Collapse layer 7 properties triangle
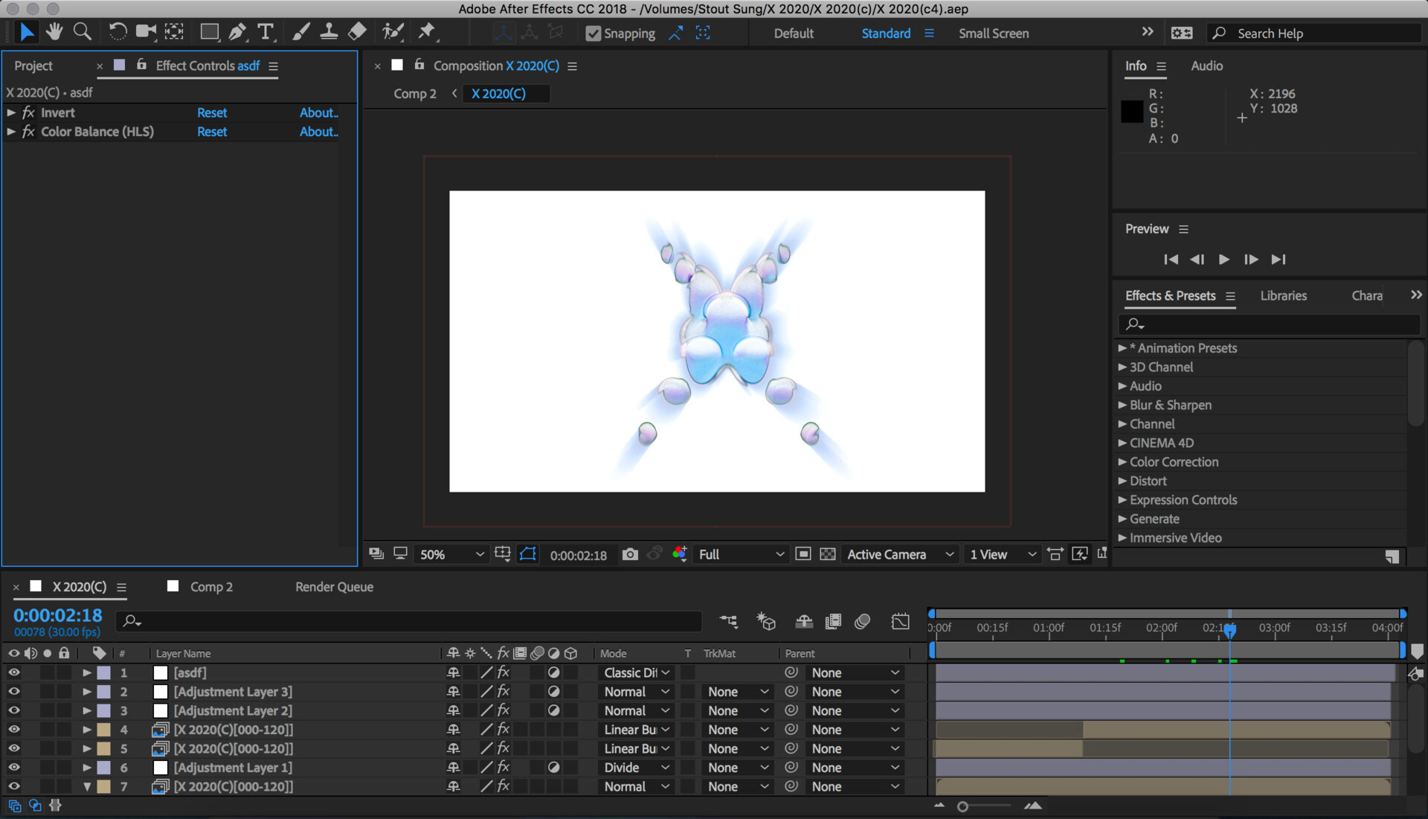 87,786
